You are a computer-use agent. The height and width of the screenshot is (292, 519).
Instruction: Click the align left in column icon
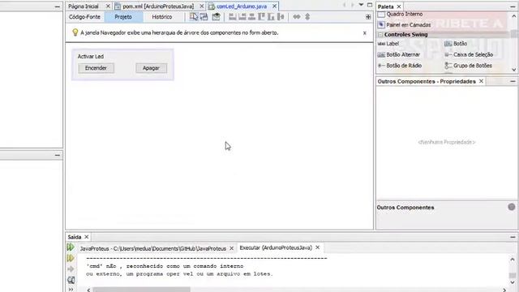(233, 16)
